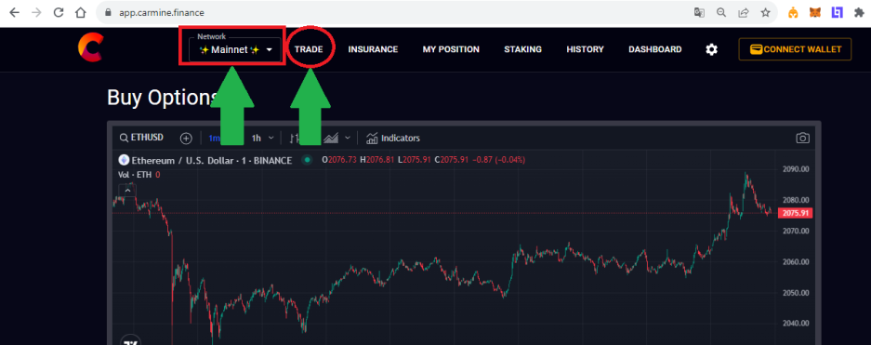Open the settings gear icon
This screenshot has height=345, width=871.
(711, 49)
